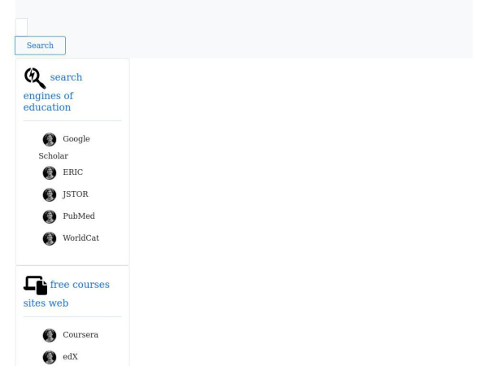
Task: Open the free courses sites web heading link
Action: pos(67,294)
